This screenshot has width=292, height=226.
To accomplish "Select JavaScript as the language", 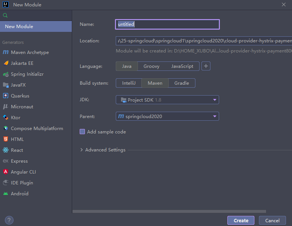I will [x=182, y=66].
